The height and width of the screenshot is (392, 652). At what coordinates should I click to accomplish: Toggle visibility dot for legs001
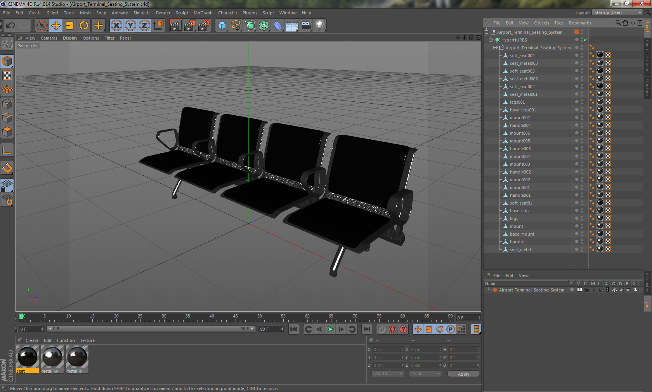coord(576,102)
